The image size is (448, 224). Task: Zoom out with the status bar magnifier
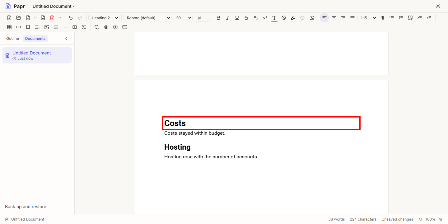421,219
